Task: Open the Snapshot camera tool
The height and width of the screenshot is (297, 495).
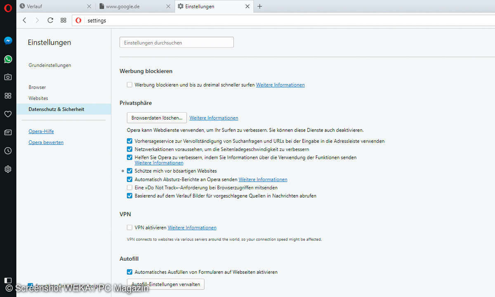Action: [8, 77]
